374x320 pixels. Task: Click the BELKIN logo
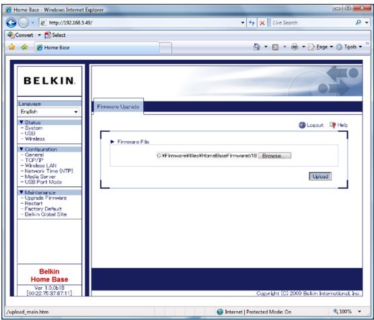tap(49, 81)
